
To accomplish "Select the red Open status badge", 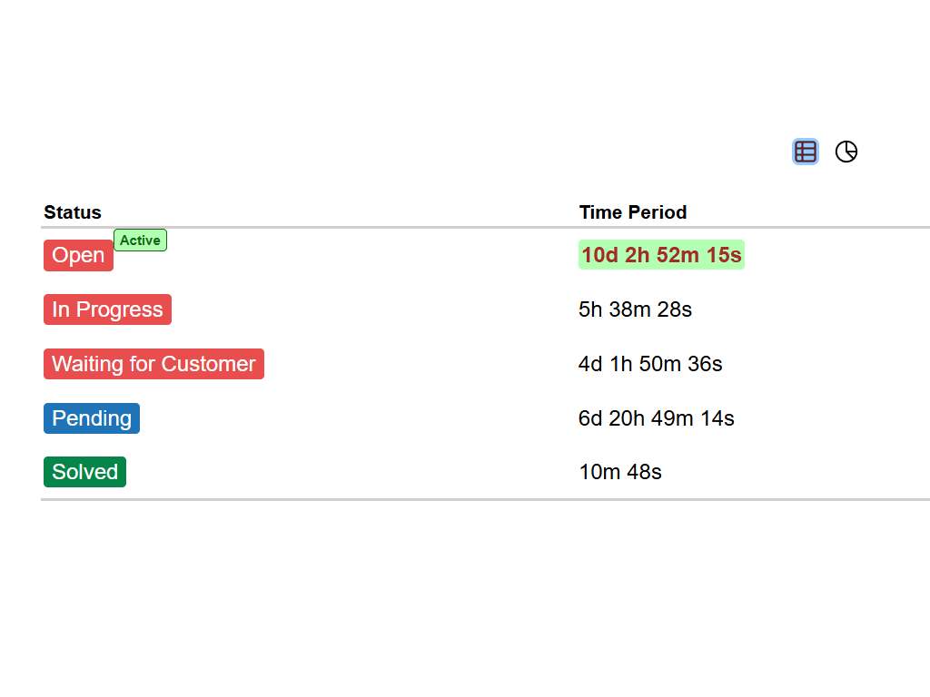I will (78, 256).
